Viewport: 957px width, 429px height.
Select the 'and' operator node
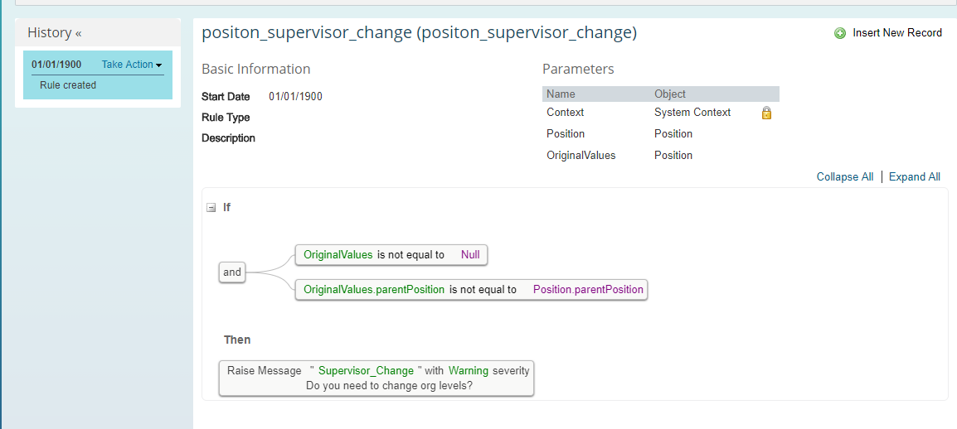tap(232, 272)
